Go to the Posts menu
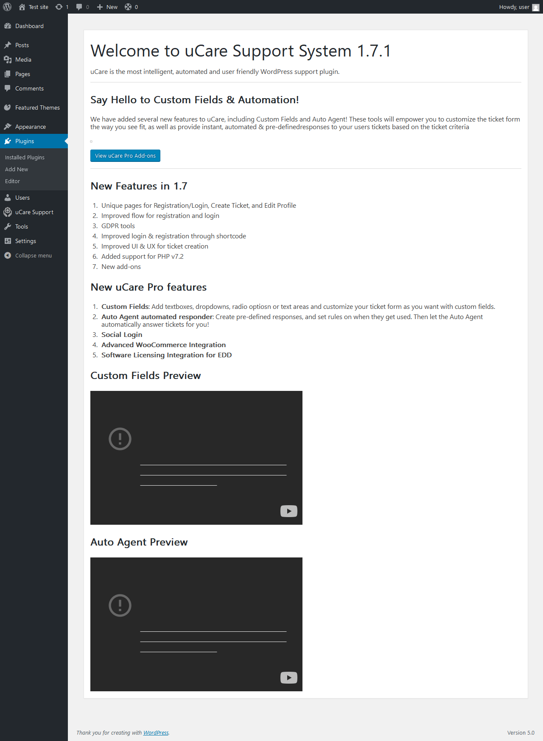The width and height of the screenshot is (543, 741). point(34,45)
